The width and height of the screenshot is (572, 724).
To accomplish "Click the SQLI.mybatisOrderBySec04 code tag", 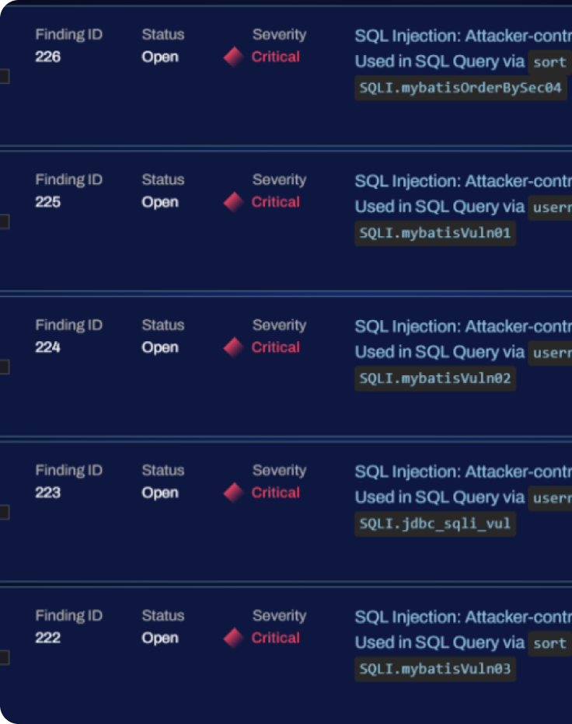I will (x=460, y=88).
